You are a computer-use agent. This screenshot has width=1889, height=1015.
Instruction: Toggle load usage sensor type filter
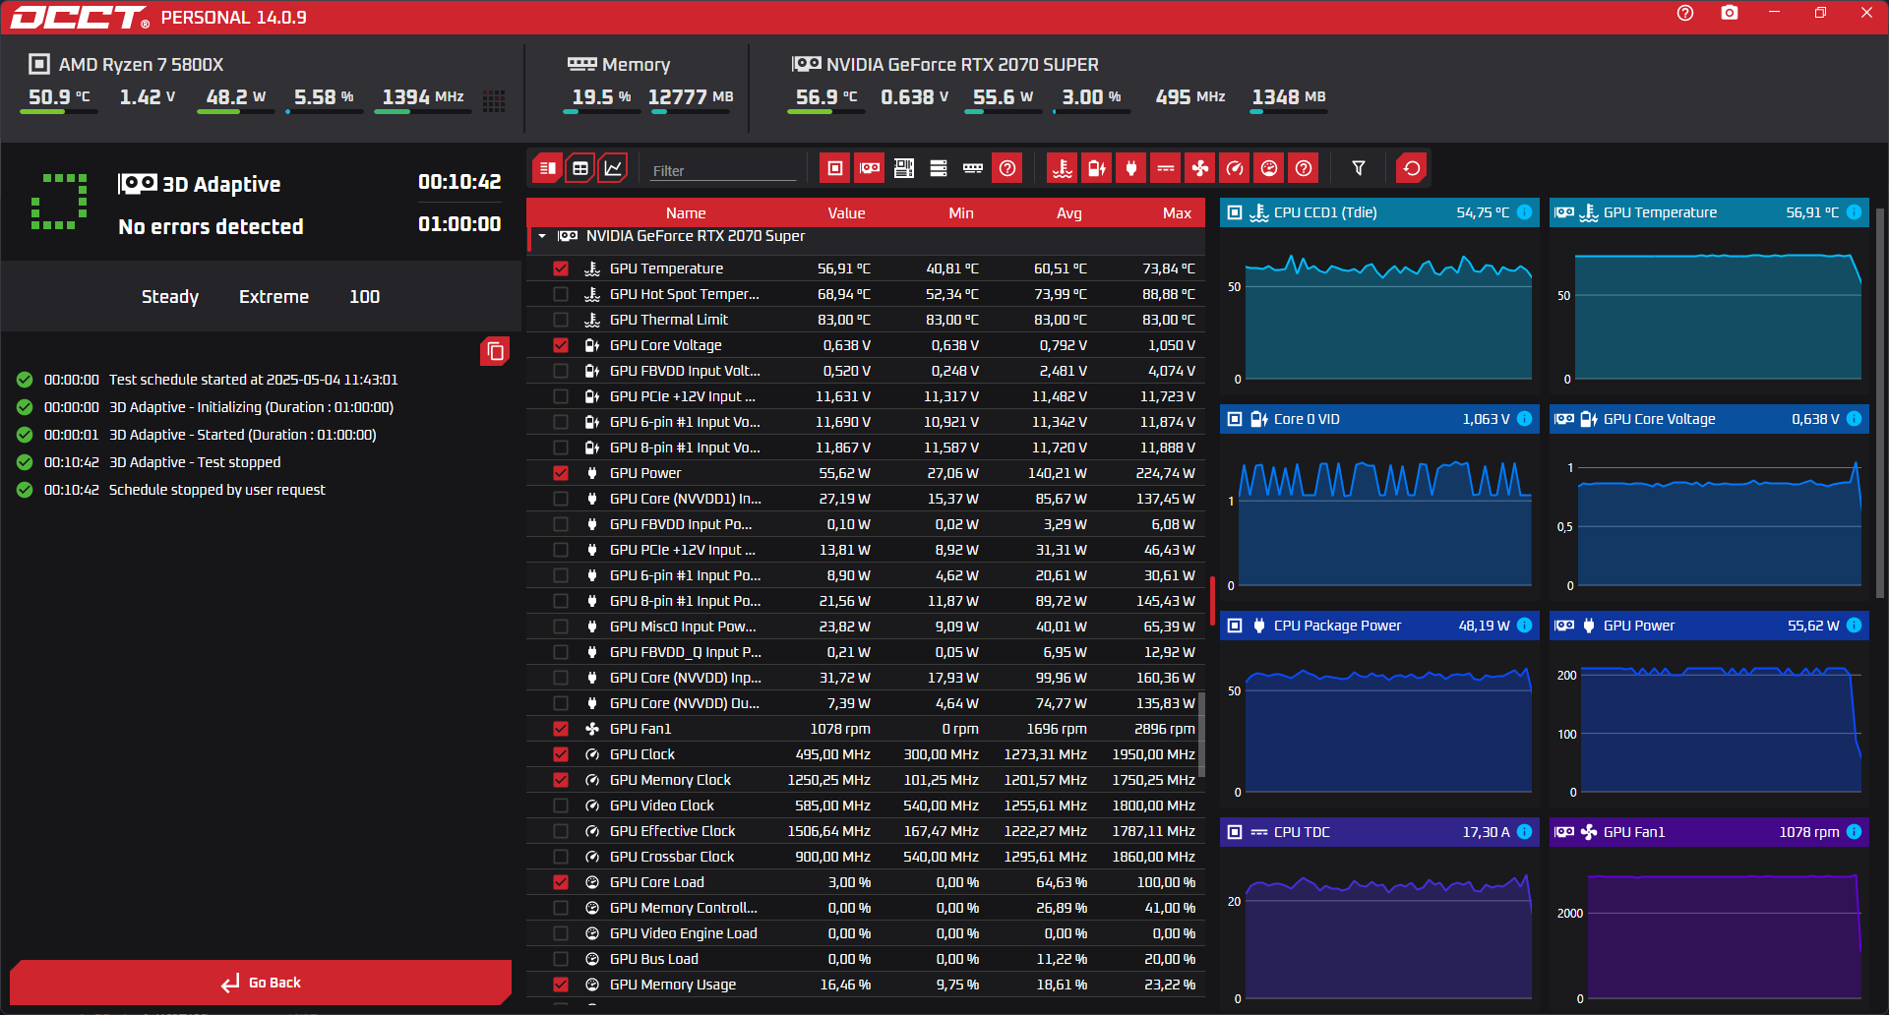(1269, 168)
